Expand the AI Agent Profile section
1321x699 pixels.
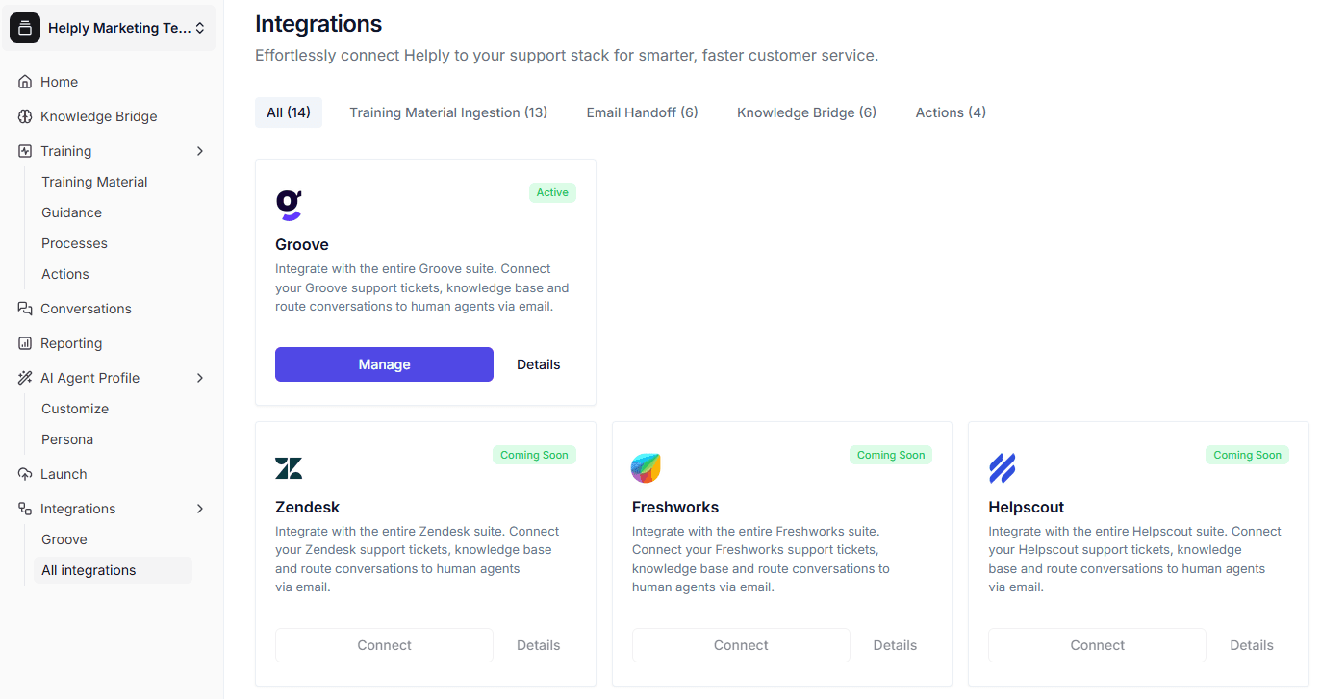[x=200, y=377]
